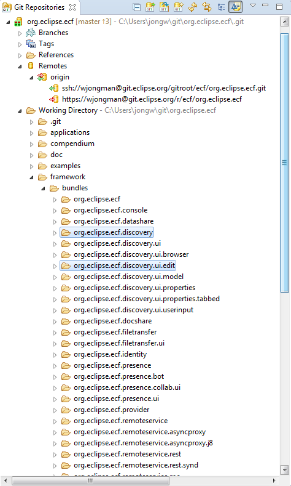Screen dimensions: 291x486
Task: Create a new Git repository icon
Action: pyautogui.click(x=178, y=7)
